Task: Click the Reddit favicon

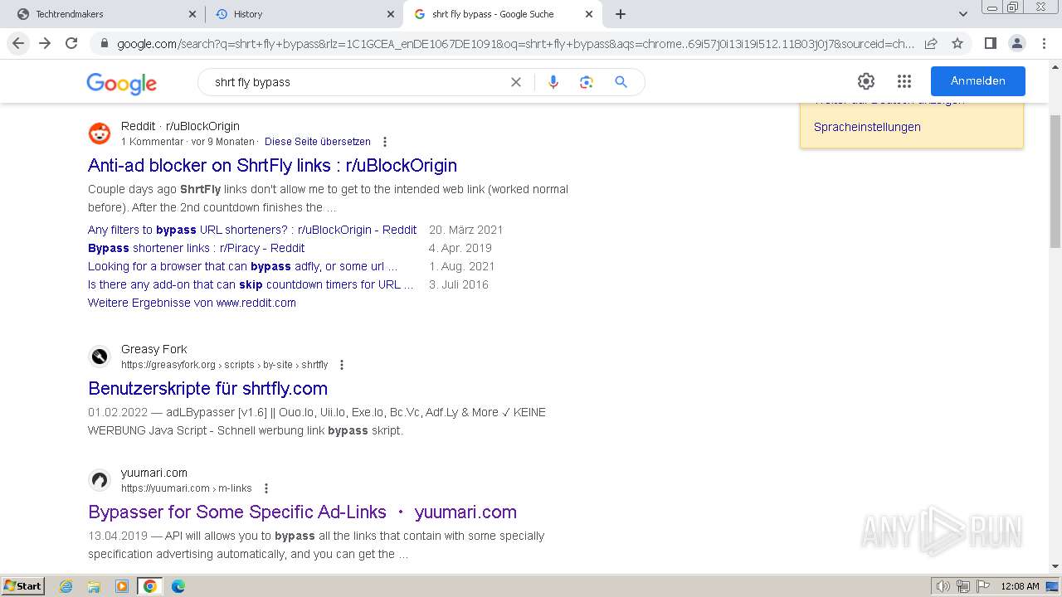Action: point(100,133)
